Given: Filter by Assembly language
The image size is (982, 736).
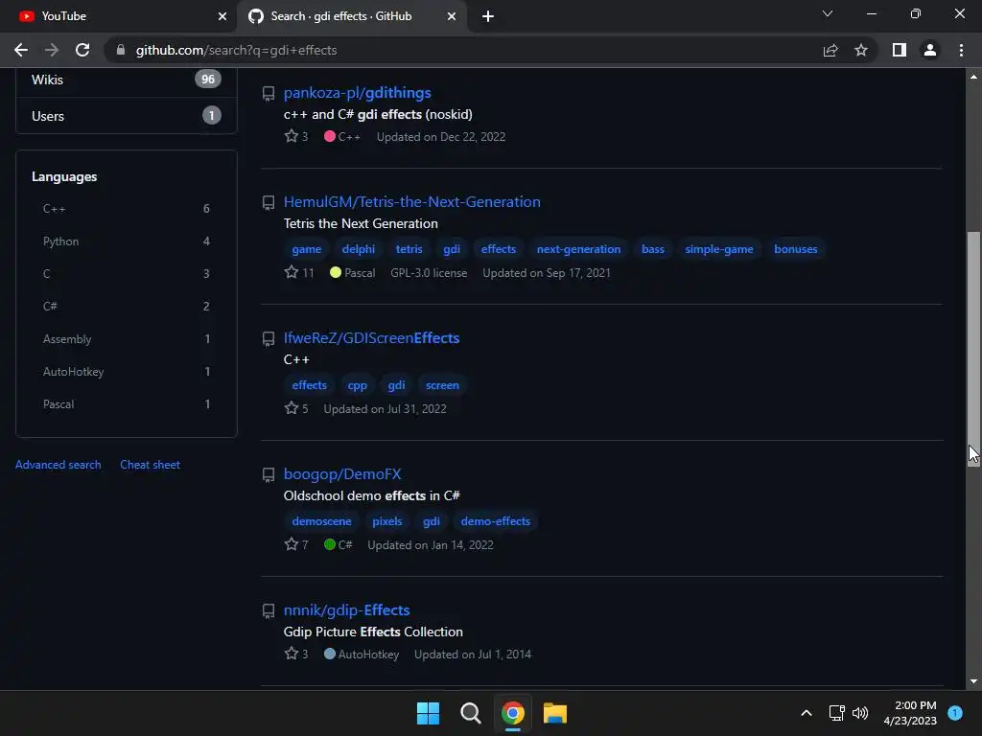Looking at the screenshot, I should [126, 338].
